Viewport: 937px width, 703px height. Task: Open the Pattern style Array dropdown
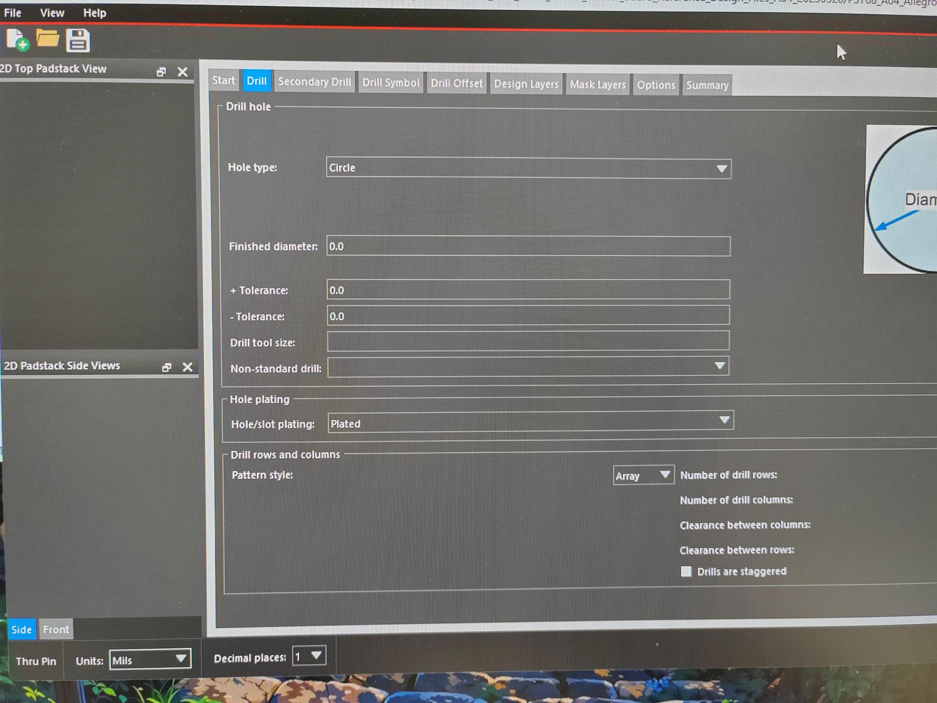click(x=643, y=476)
